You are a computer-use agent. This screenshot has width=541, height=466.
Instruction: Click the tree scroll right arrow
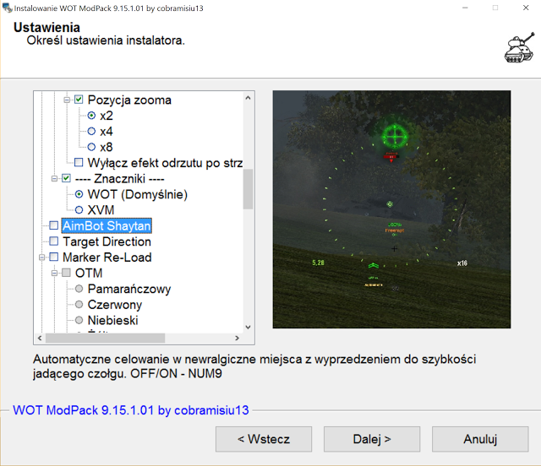click(x=237, y=339)
